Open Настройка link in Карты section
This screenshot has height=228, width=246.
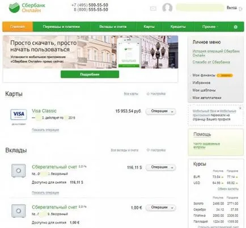pyautogui.click(x=156, y=94)
